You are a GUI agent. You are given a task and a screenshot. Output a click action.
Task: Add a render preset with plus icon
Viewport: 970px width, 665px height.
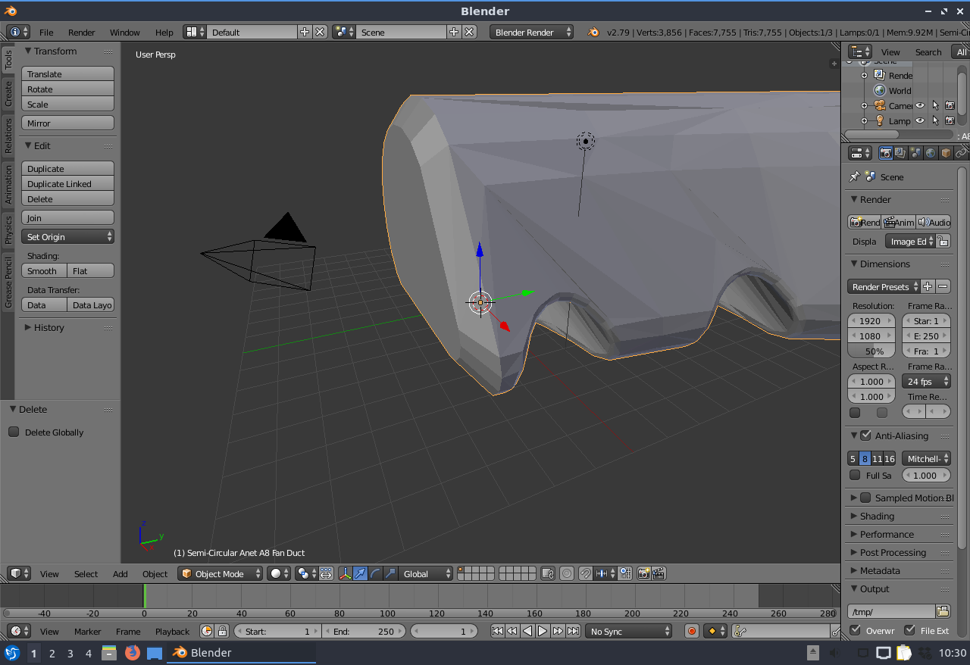[928, 286]
